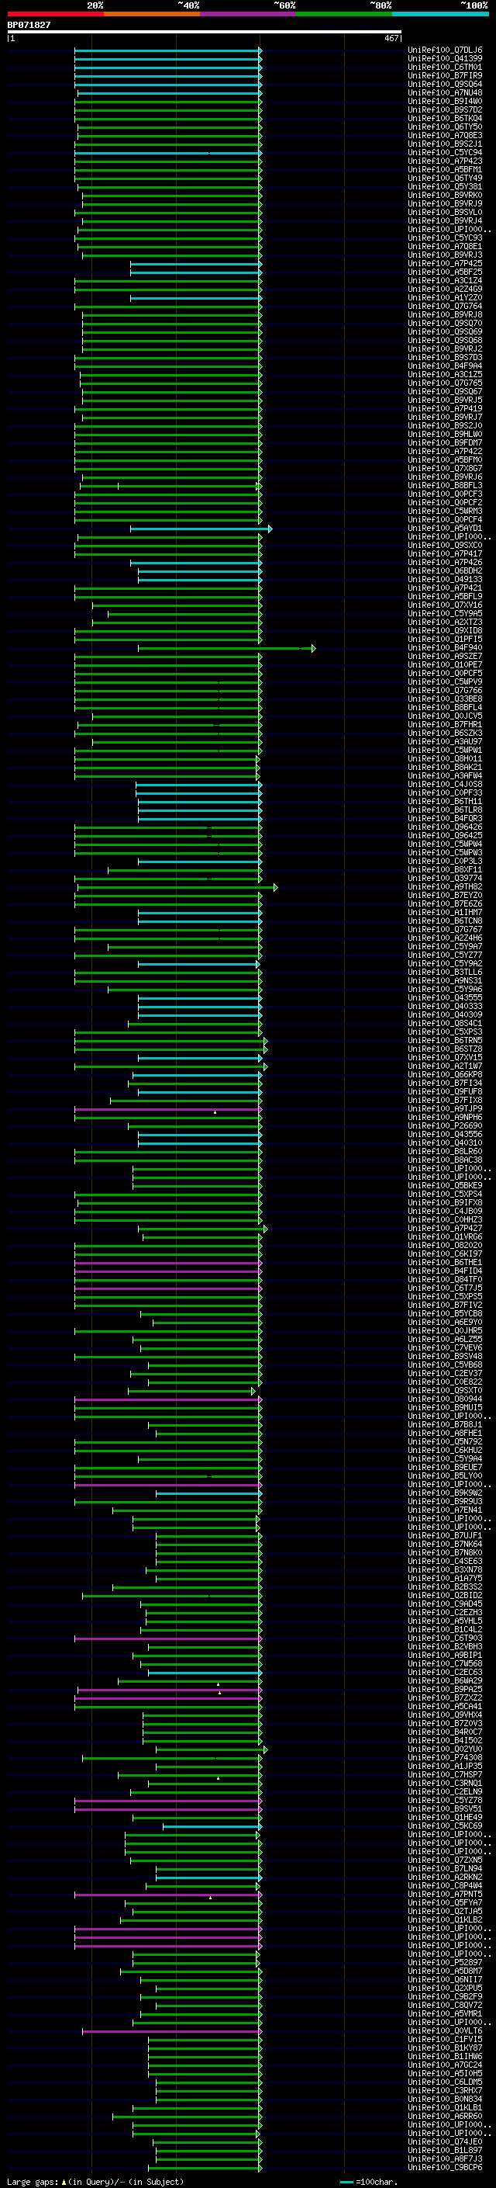496x2188 pixels.
Task: Click the purple ~60% identity legend segment
Action: [x=249, y=14]
